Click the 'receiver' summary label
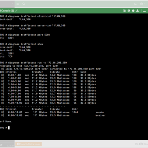This screenshot has height=148, width=148. pyautogui.click(x=100, y=115)
